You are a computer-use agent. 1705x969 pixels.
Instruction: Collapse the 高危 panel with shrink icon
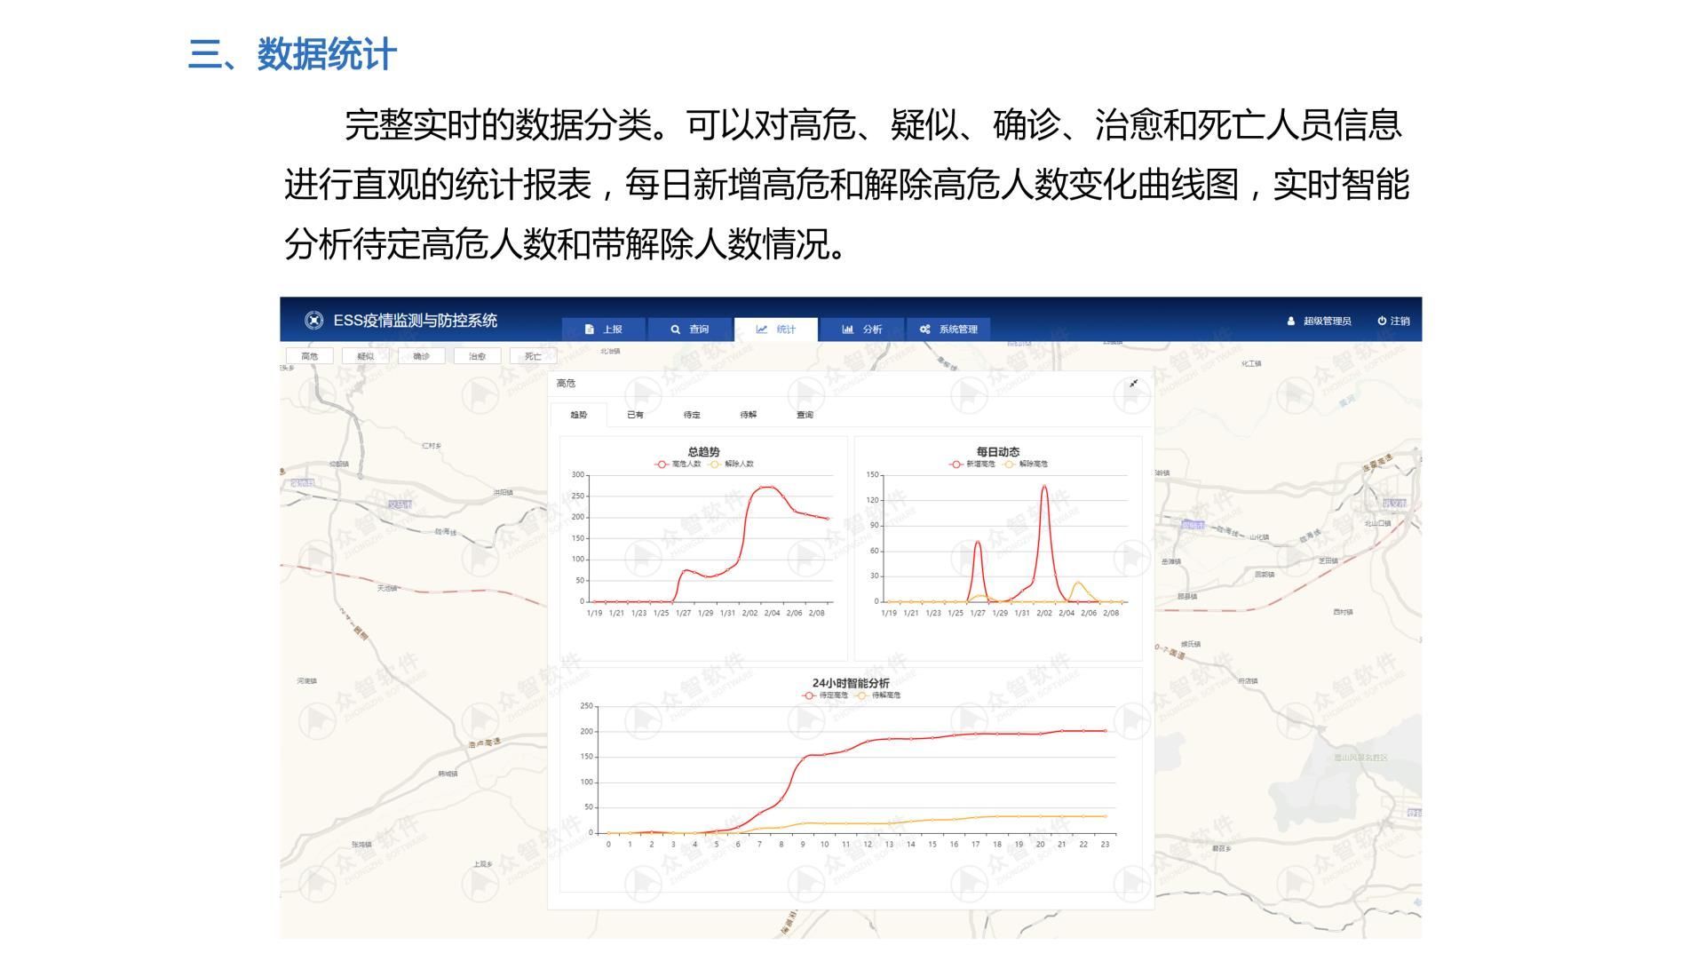pos(1134,384)
